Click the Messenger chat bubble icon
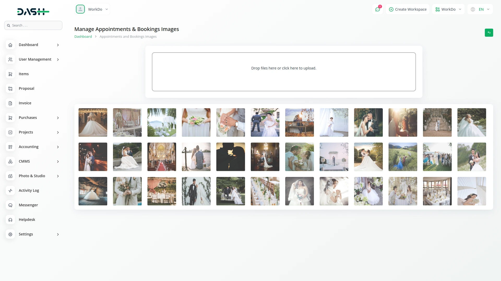Viewport: 501px width, 281px height. pos(10,205)
